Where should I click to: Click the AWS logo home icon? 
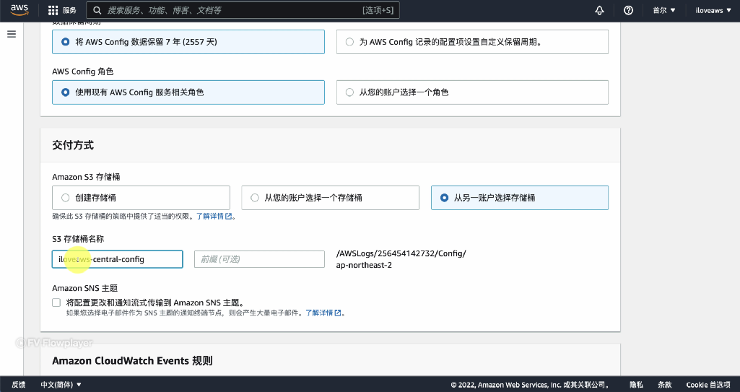point(19,10)
